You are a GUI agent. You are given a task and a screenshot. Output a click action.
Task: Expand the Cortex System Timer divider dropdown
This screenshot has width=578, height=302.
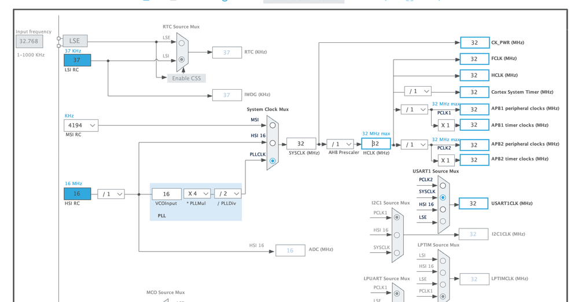click(418, 91)
